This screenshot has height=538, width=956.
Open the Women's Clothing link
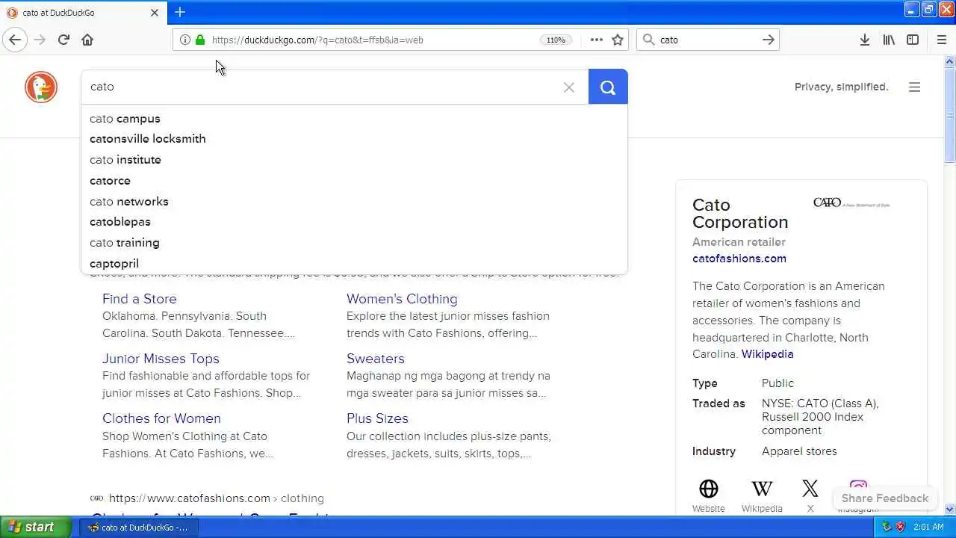(402, 299)
